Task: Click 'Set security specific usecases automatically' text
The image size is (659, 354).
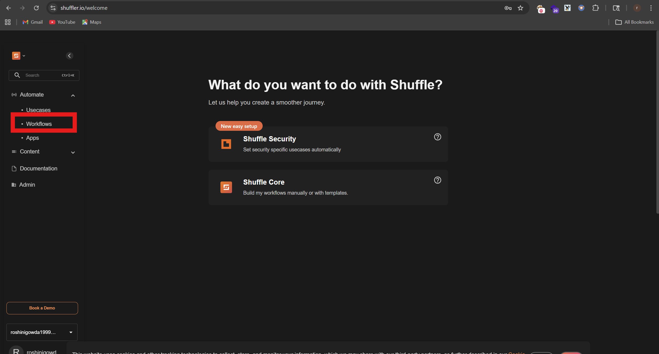Action: click(x=292, y=150)
